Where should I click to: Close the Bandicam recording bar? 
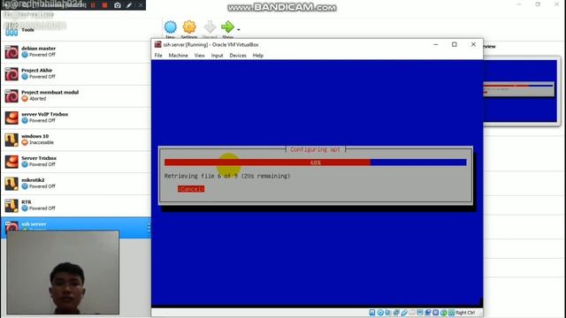point(141,5)
